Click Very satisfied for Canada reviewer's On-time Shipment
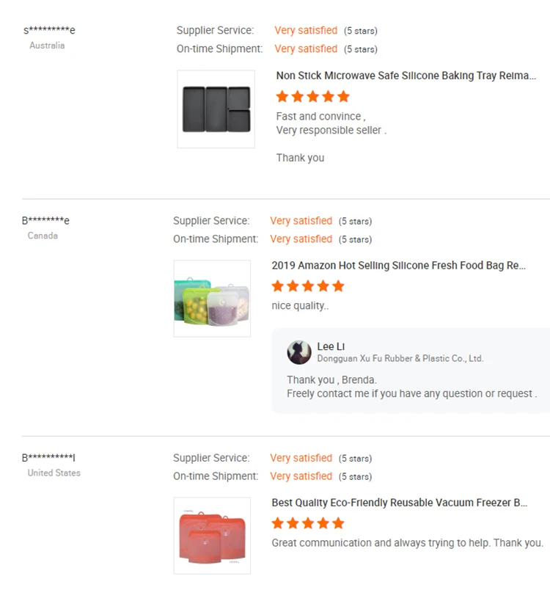 301,239
